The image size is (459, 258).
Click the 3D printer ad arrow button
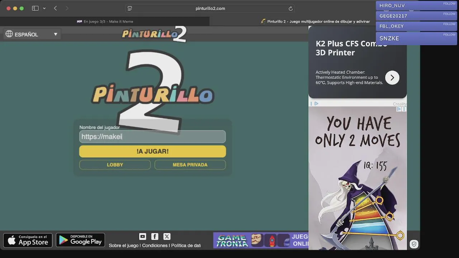[x=392, y=77]
